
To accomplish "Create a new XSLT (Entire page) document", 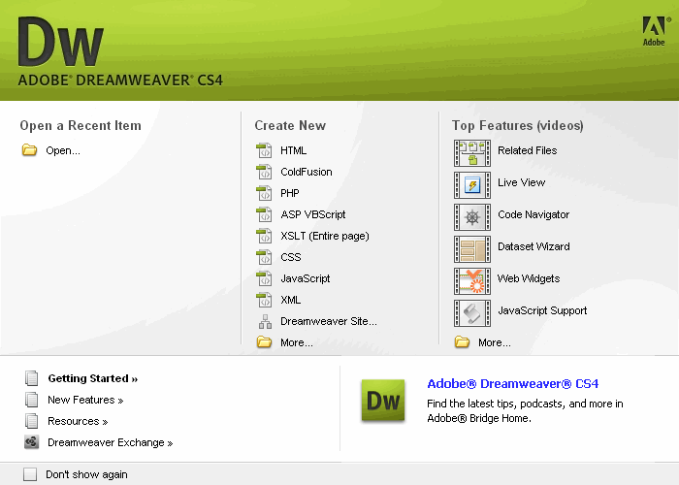I will point(325,236).
